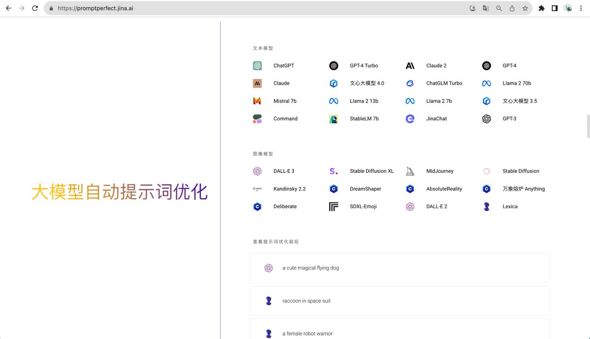This screenshot has width=590, height=339.
Task: Click the 图像模型 section label
Action: pyautogui.click(x=263, y=154)
